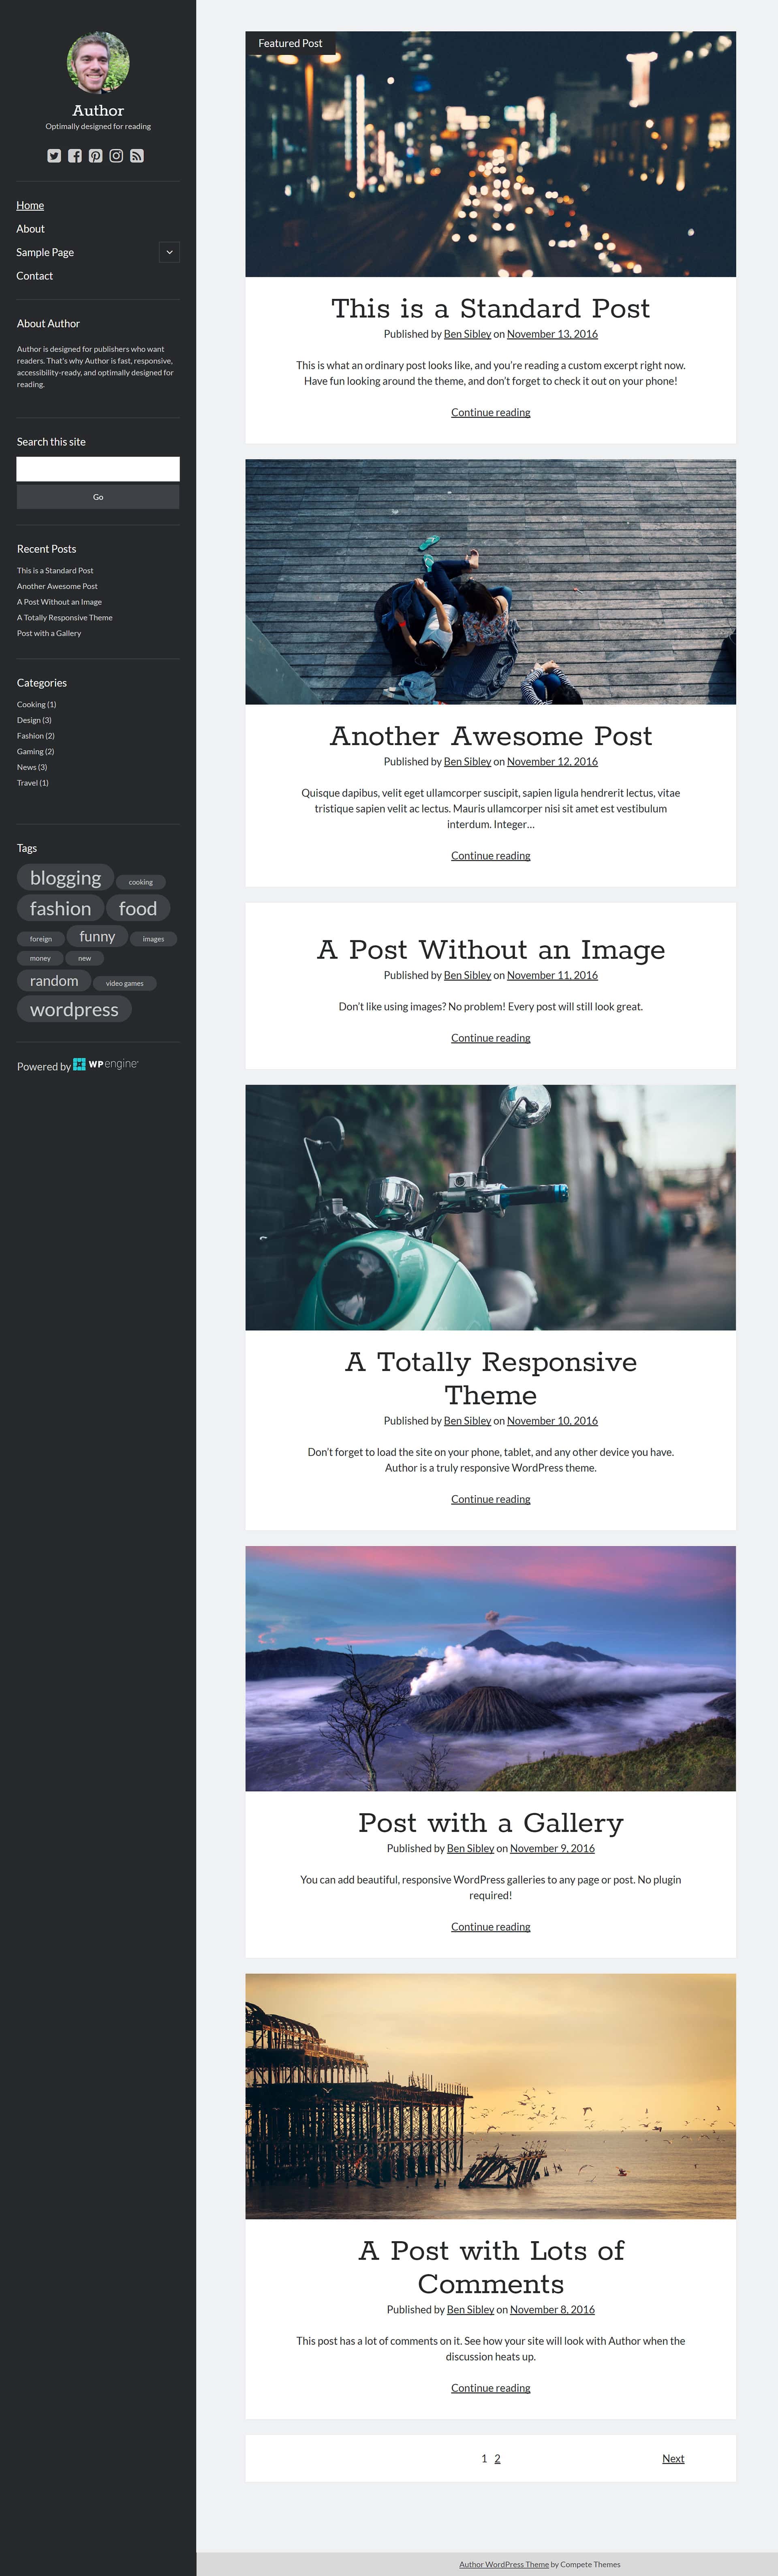Image resolution: width=778 pixels, height=2576 pixels.
Task: Open Another Awesome Post title
Action: [490, 736]
